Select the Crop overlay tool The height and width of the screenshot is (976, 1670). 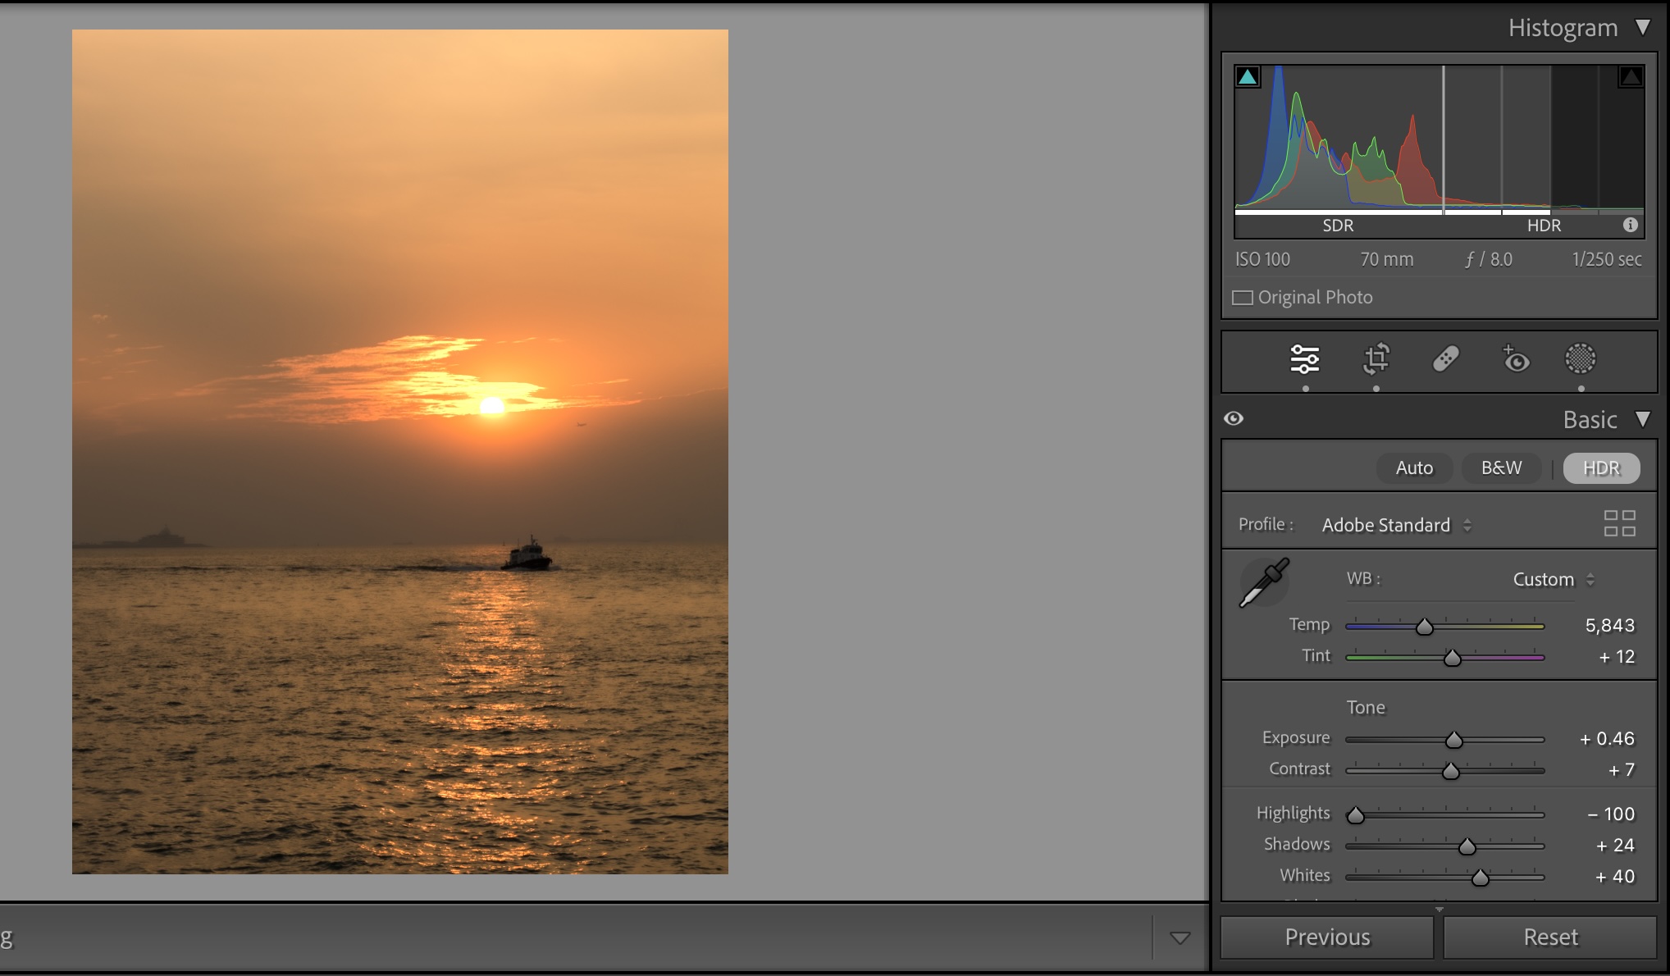[1376, 359]
